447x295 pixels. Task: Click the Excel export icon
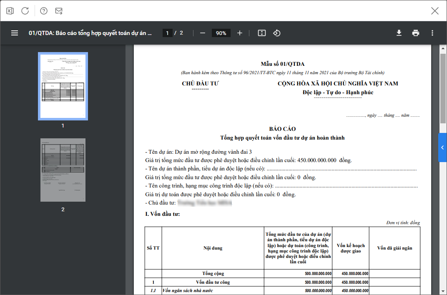tap(10, 11)
